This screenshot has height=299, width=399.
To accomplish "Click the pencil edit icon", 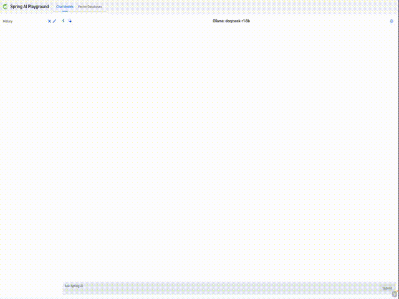I will tap(54, 21).
